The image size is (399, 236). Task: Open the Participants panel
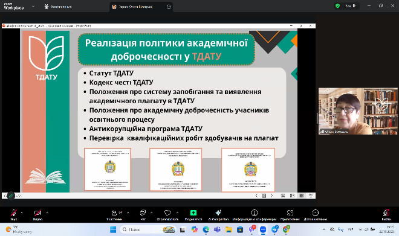click(114, 215)
